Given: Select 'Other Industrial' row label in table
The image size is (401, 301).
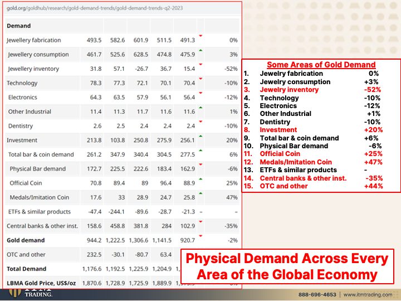Looking at the screenshot, I should 30,111.
